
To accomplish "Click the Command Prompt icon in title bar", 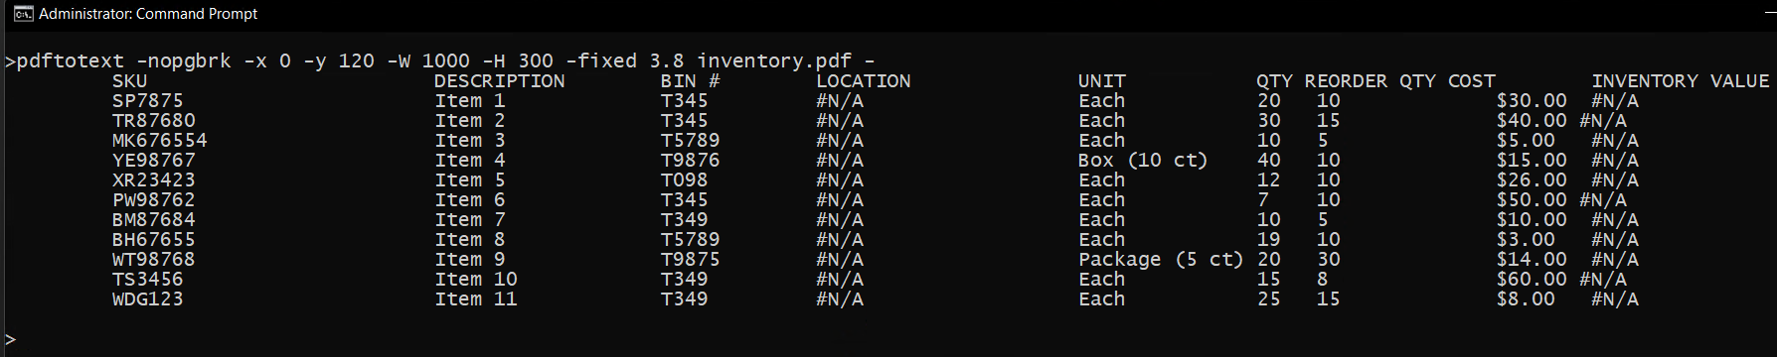I will click(x=22, y=14).
